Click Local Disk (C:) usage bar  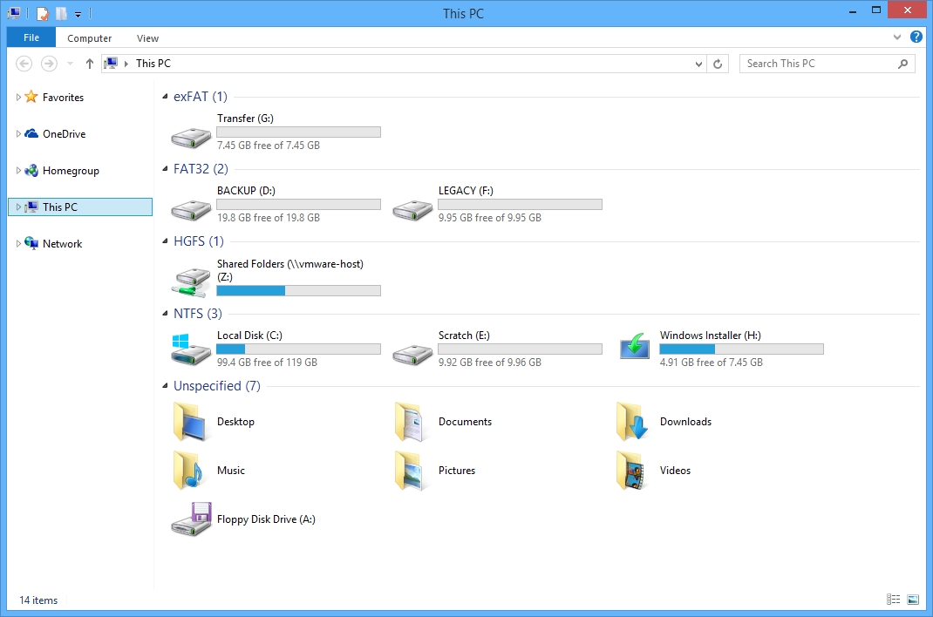click(x=299, y=349)
